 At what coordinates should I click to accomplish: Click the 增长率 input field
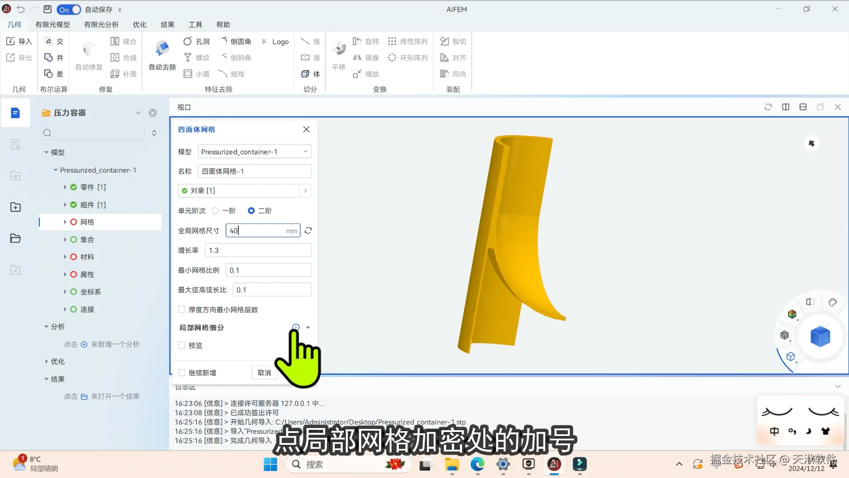258,251
